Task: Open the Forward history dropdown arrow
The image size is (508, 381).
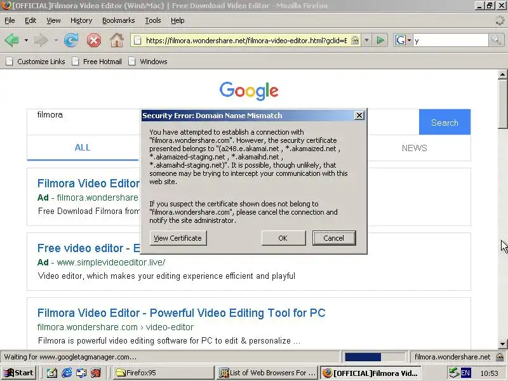Action: [56, 41]
